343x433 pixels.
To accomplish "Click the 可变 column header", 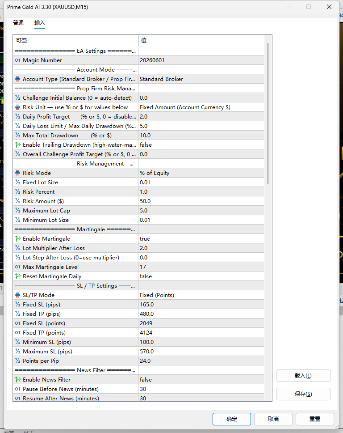I will point(75,41).
